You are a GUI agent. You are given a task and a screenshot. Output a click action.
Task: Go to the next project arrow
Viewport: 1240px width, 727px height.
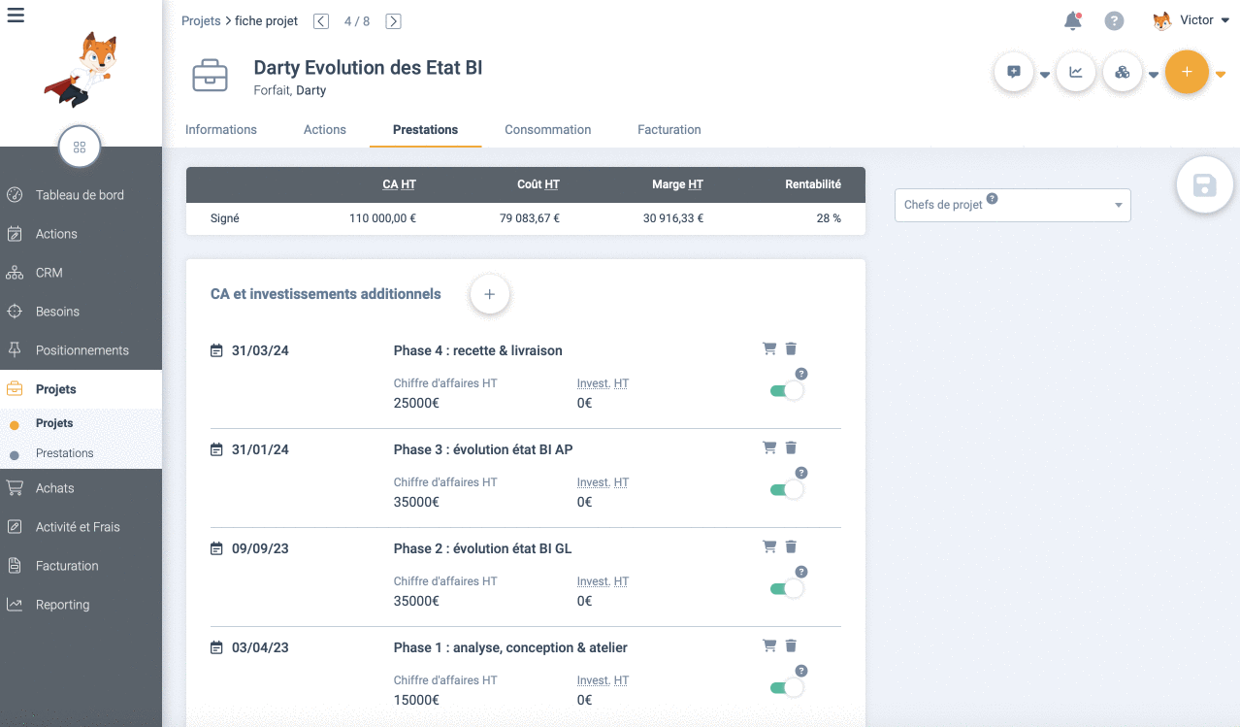393,21
